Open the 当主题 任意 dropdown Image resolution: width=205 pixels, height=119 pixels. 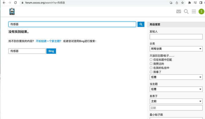(176, 89)
